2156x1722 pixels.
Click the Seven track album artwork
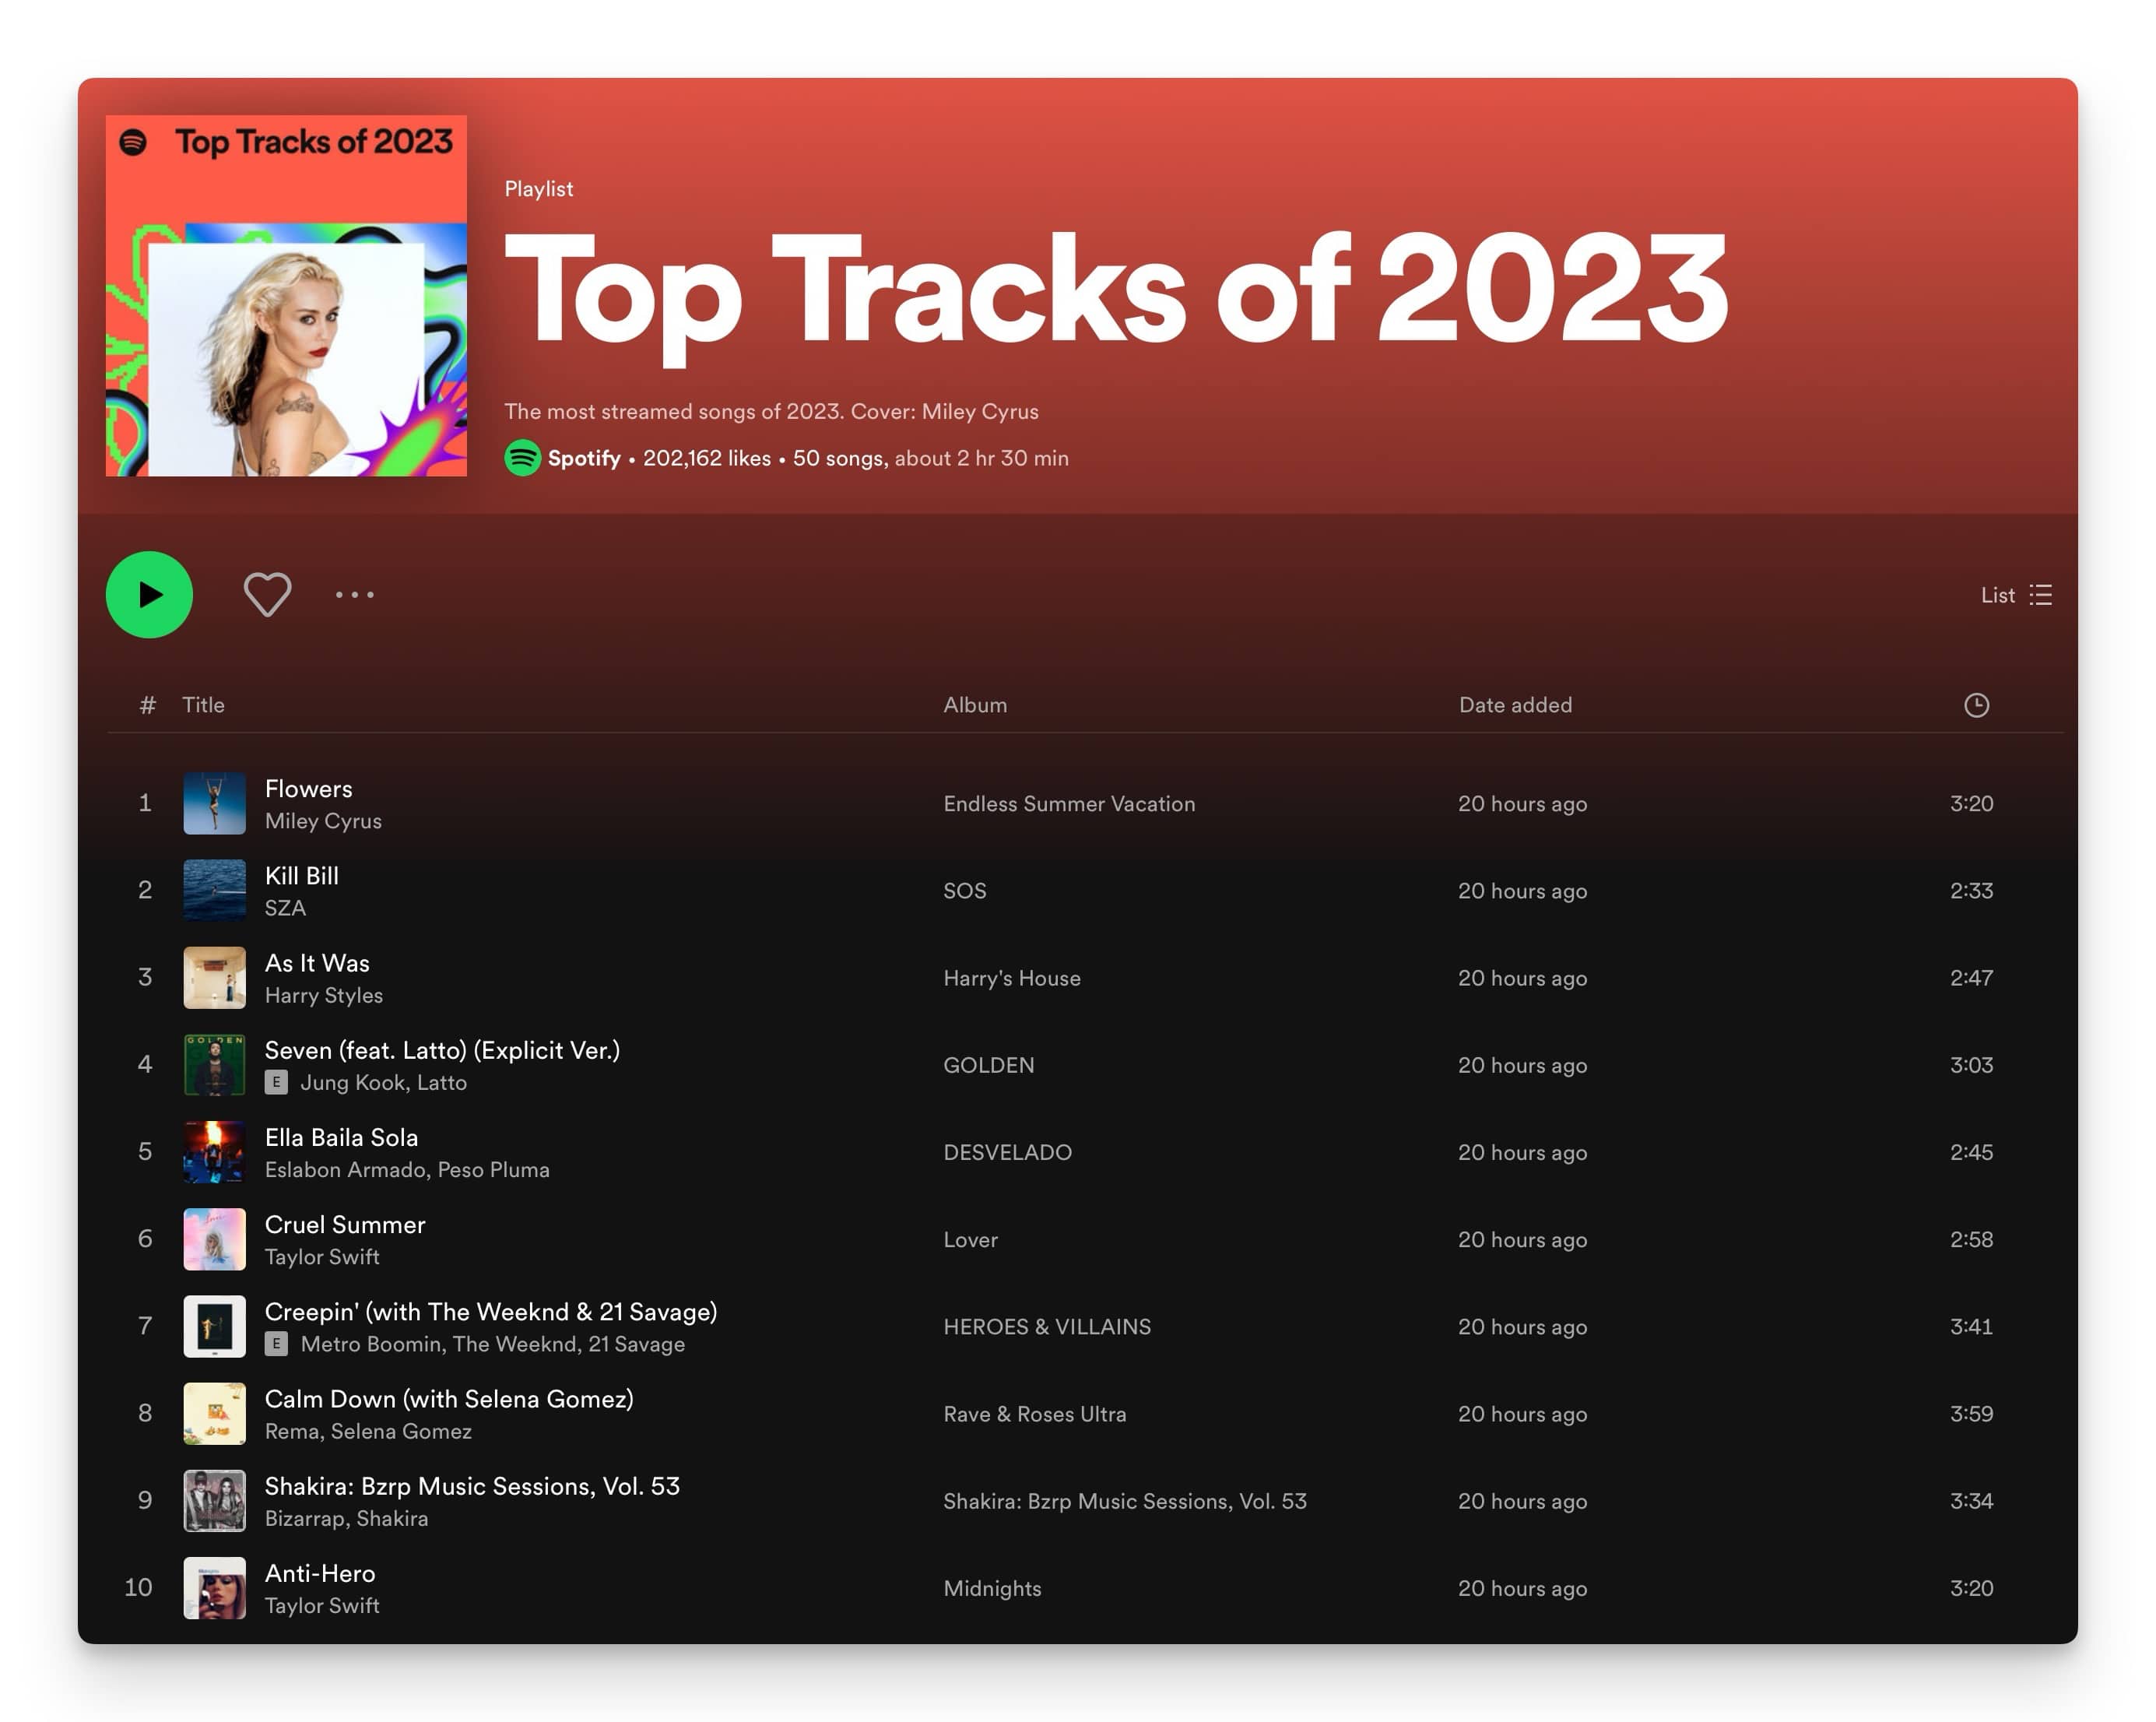(214, 1065)
